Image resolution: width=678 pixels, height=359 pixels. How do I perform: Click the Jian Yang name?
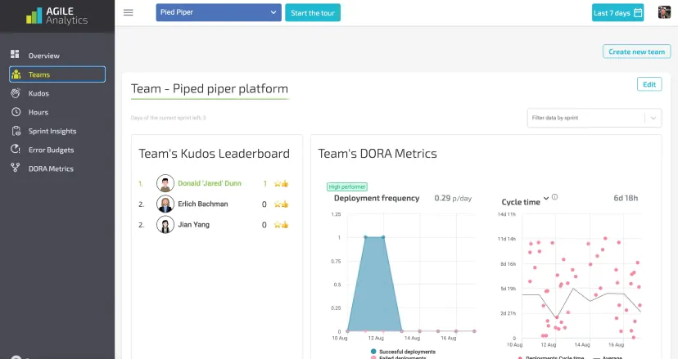[x=193, y=225]
